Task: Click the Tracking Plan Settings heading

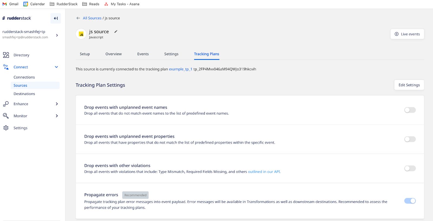Action: click(x=100, y=85)
